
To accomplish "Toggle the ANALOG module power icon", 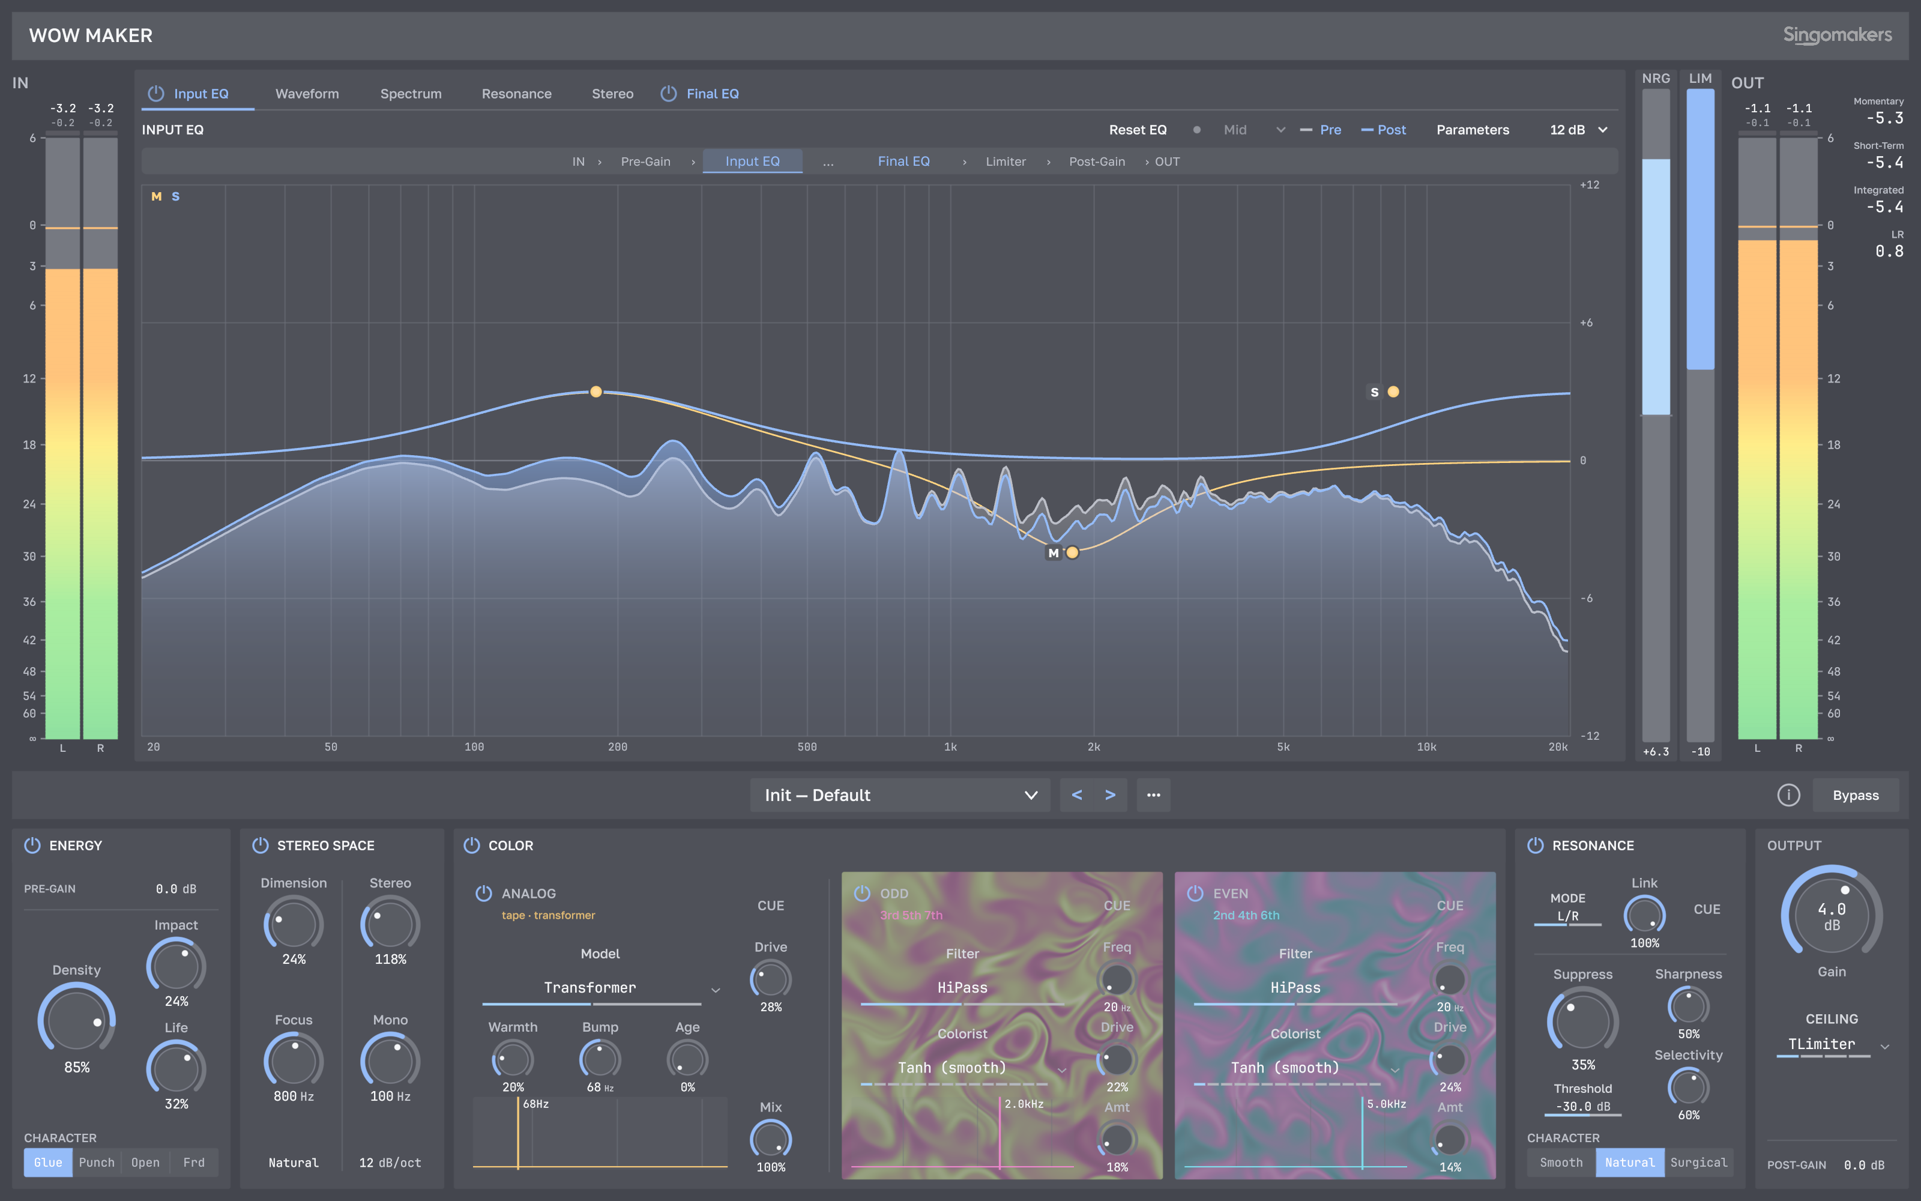I will [483, 894].
